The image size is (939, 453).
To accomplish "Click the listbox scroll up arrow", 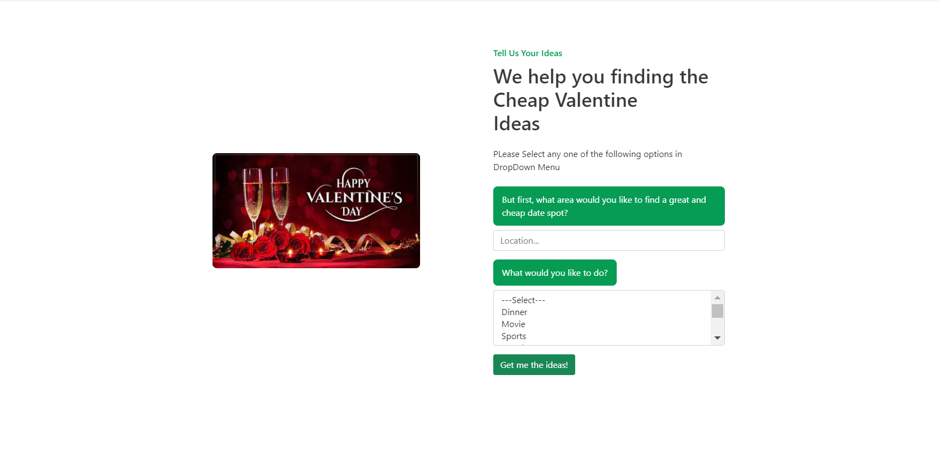I will (717, 298).
